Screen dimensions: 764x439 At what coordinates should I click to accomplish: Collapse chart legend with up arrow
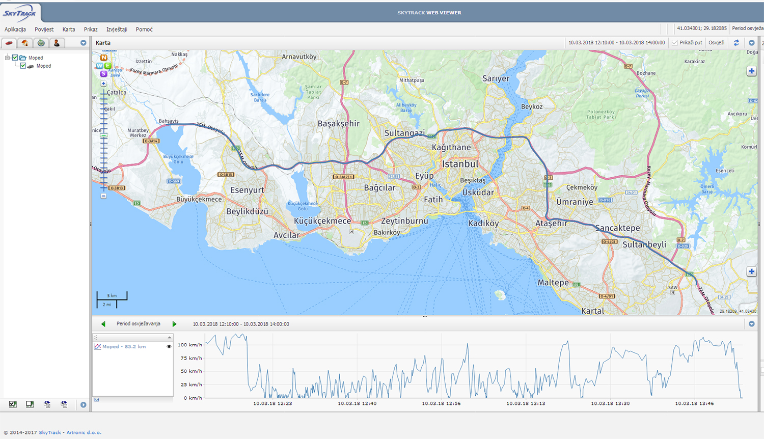pos(170,338)
